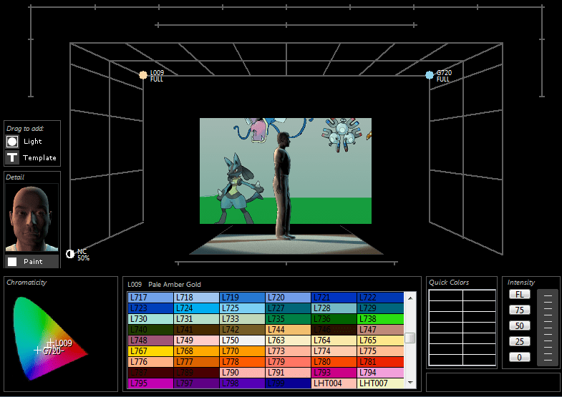Click the L009 amber light marker
The image size is (562, 397).
click(x=143, y=75)
